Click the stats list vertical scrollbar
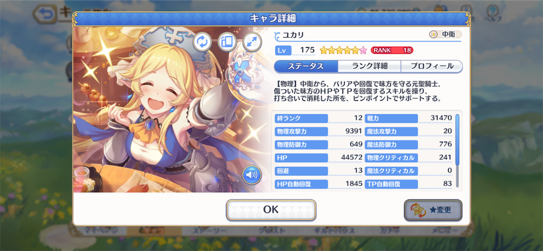543x251 pixels. point(458,151)
